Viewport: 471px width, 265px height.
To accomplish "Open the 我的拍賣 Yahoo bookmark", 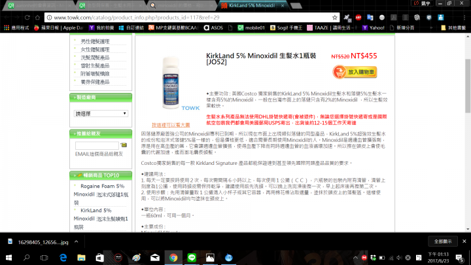I will pyautogui.click(x=101, y=27).
